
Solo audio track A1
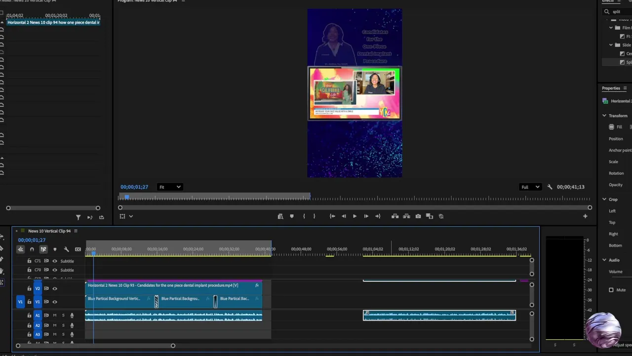click(63, 315)
